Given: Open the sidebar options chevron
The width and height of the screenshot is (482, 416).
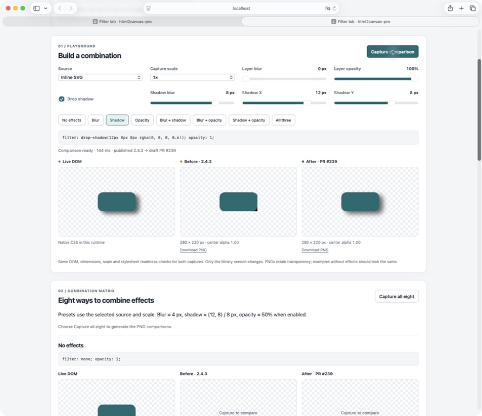Looking at the screenshot, I should click(45, 8).
